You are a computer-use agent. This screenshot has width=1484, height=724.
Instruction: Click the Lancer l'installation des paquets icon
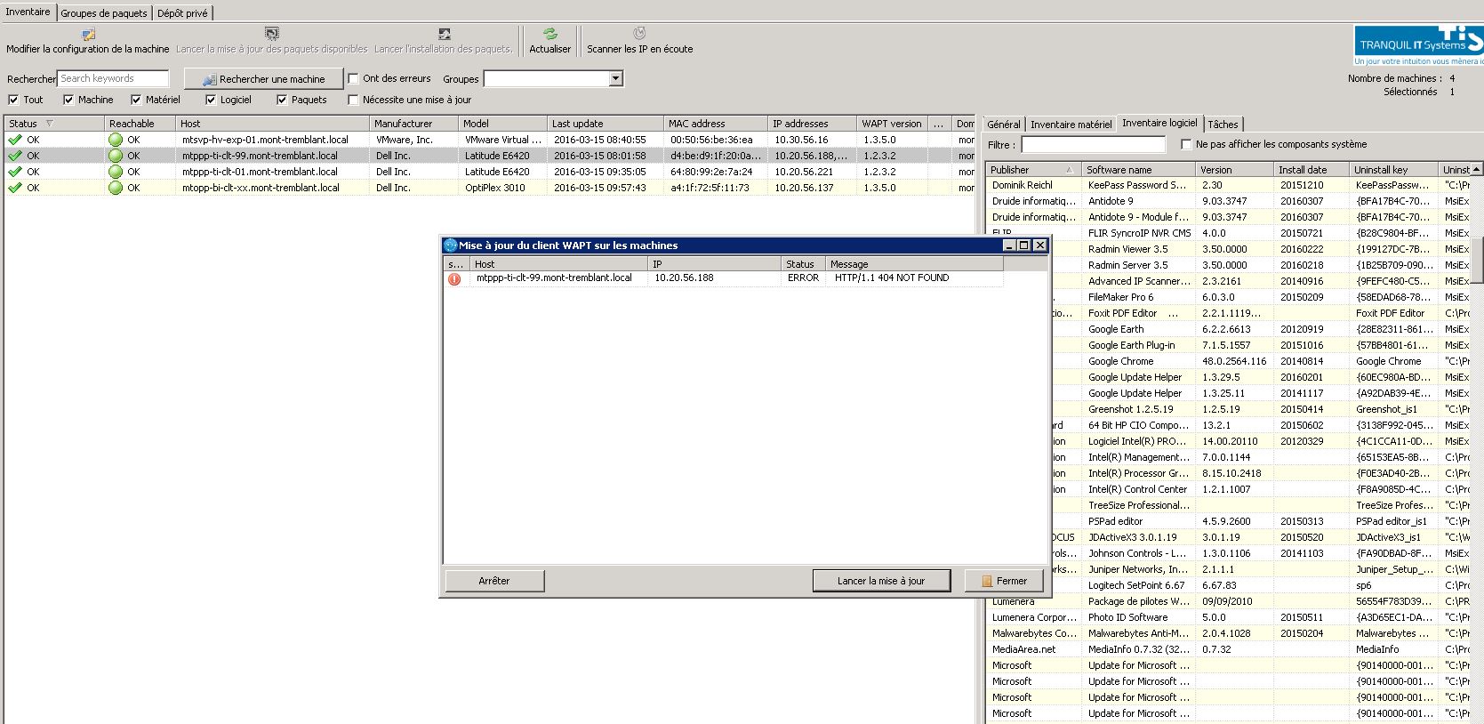click(444, 34)
